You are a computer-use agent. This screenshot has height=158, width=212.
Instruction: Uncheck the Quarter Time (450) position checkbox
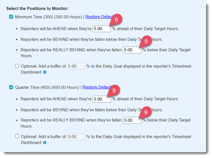[11, 87]
